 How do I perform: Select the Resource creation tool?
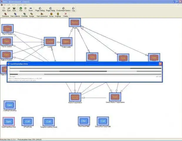(6, 15)
